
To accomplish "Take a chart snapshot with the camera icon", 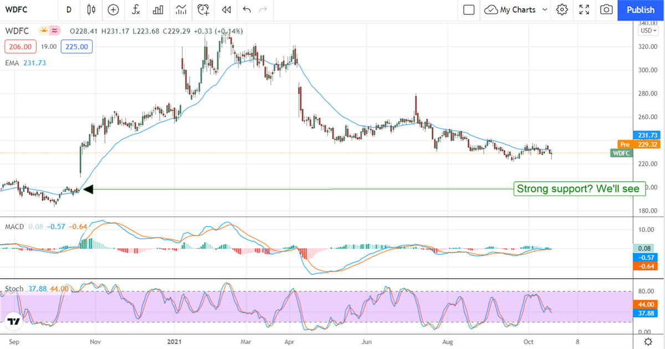I will [x=607, y=9].
